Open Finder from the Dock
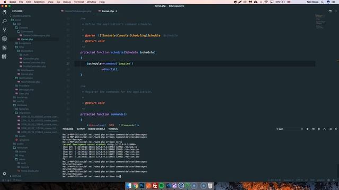Viewport: 339px width, 190px height. click(129, 186)
